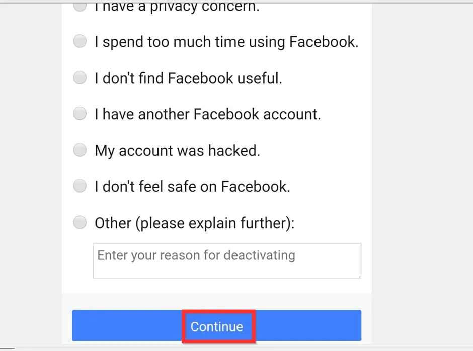Select 'I spend too much time using Facebook'
The width and height of the screenshot is (473, 351).
click(x=80, y=41)
